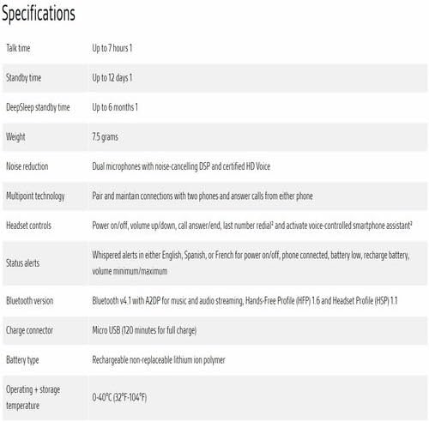Click the Up to 6 months value
The height and width of the screenshot is (422, 429).
coord(115,107)
